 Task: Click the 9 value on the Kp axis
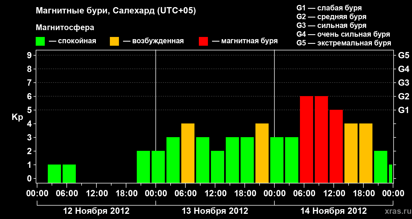(x=30, y=55)
